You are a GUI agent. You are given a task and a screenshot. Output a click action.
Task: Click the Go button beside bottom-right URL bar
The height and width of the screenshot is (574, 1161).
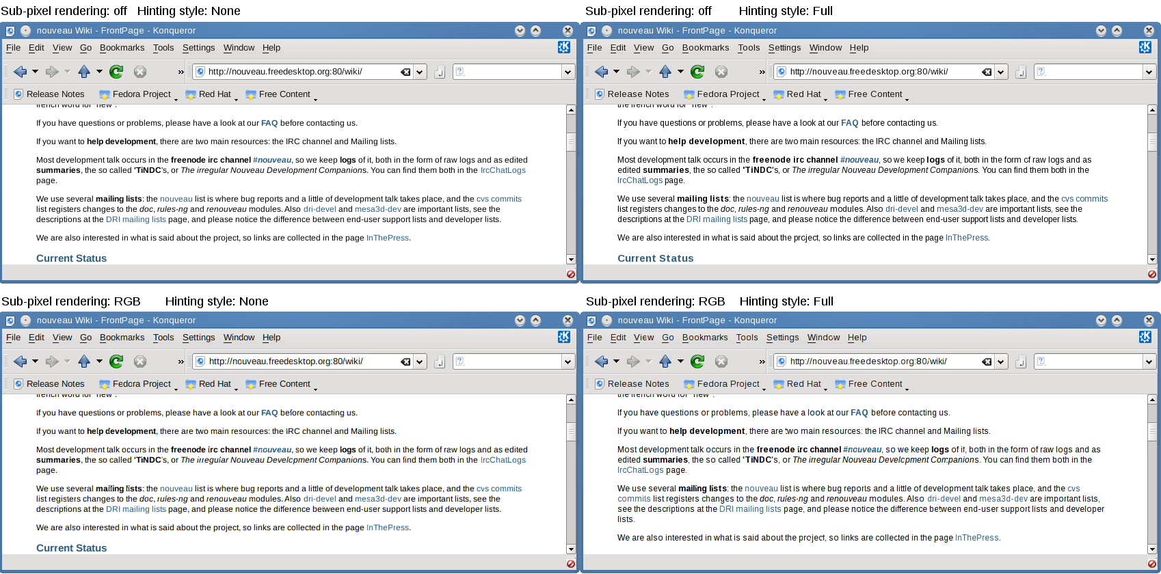1020,361
